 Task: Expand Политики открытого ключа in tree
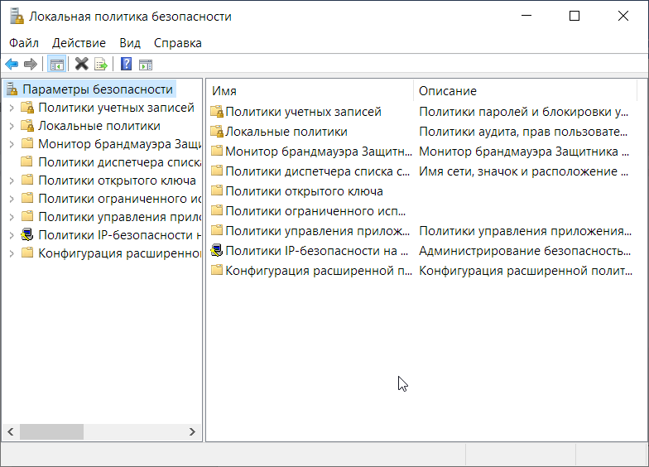point(12,181)
